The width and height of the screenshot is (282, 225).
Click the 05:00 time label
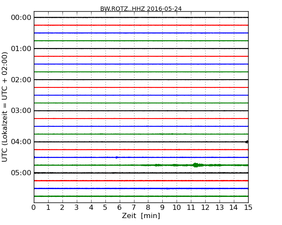(21, 173)
